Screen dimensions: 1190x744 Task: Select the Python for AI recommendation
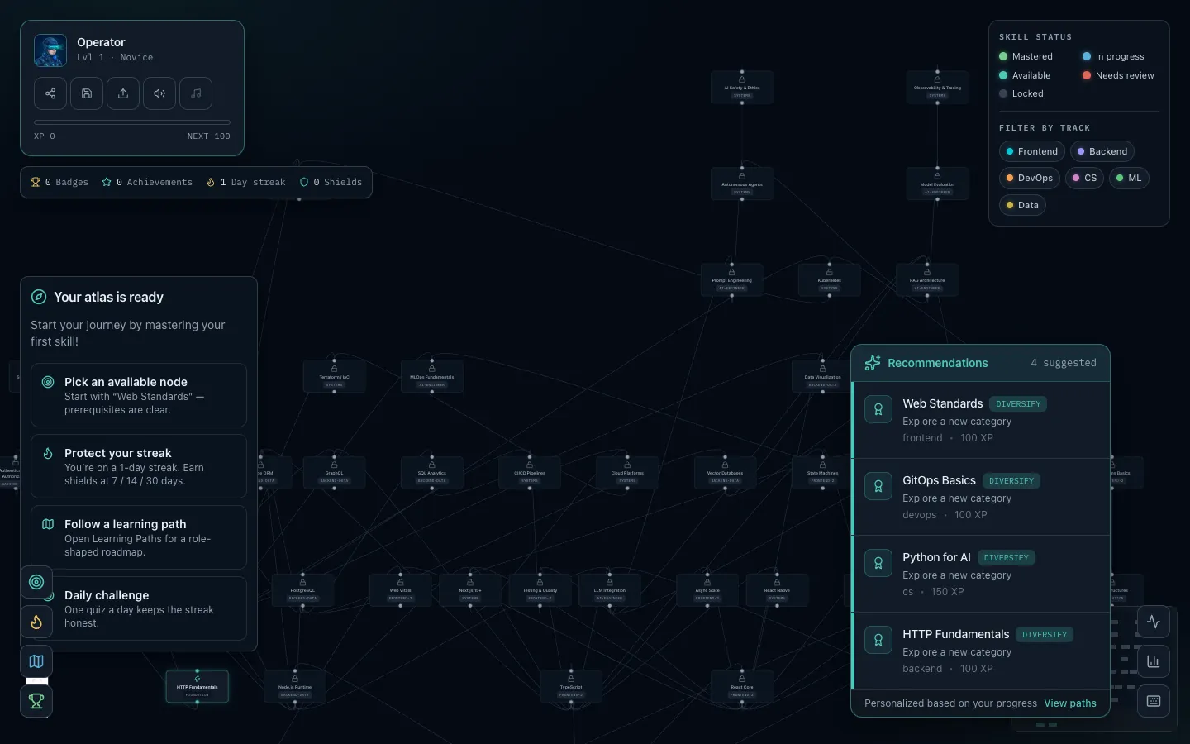click(x=981, y=574)
